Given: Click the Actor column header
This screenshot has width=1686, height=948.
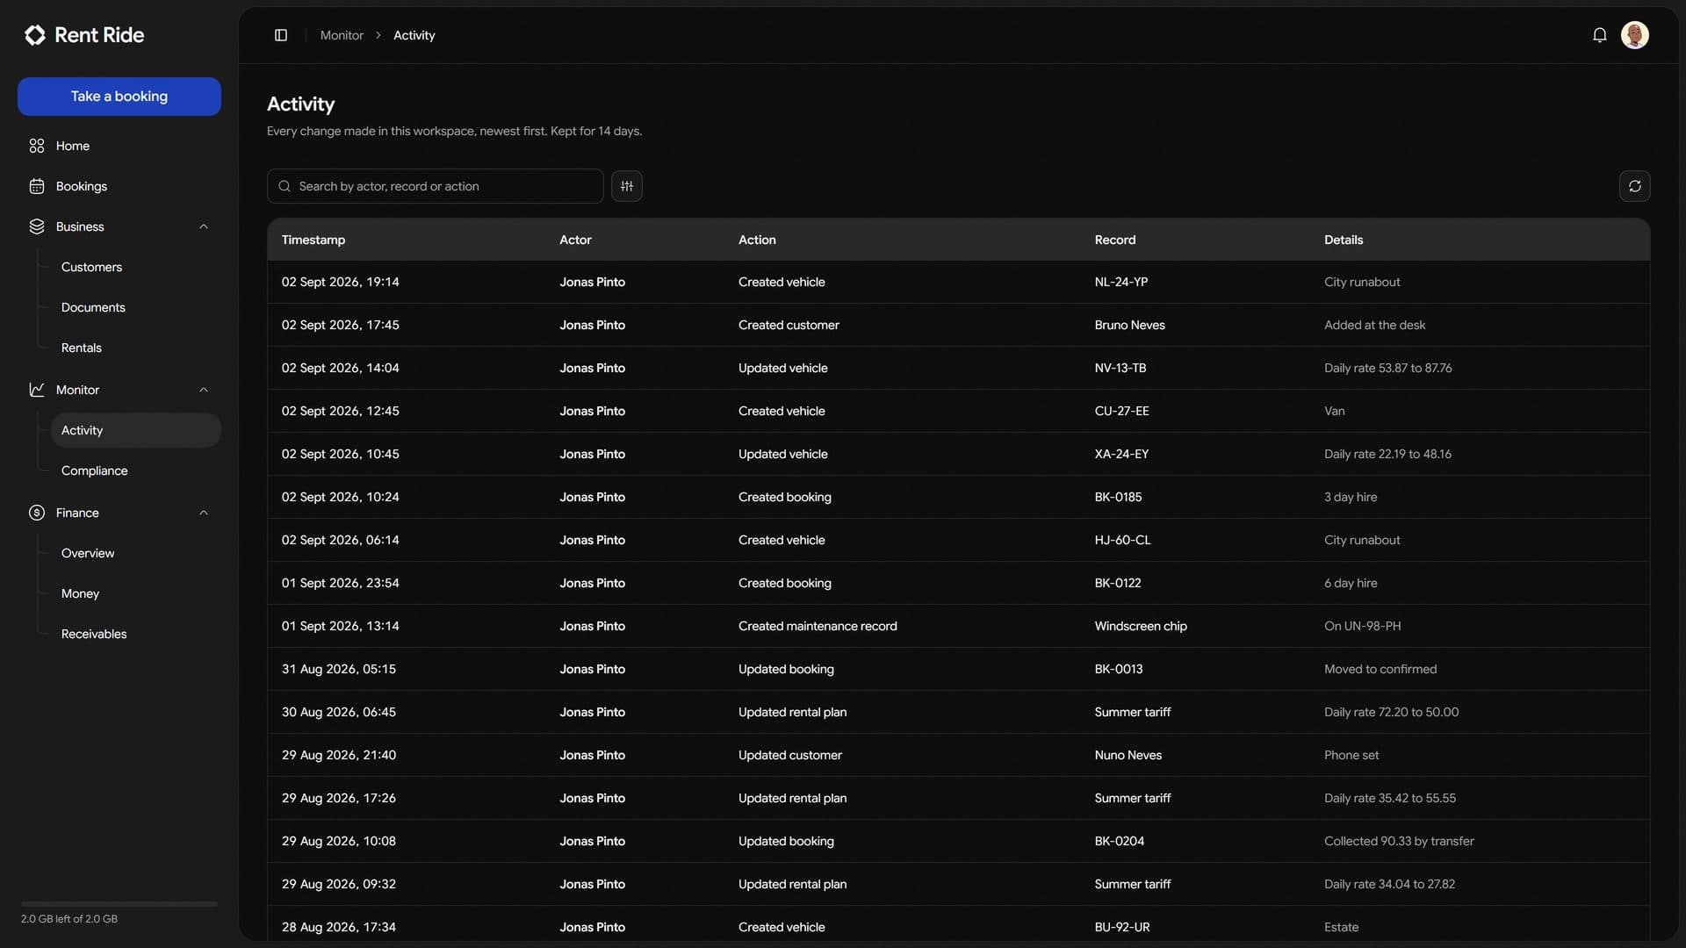Looking at the screenshot, I should (x=575, y=240).
